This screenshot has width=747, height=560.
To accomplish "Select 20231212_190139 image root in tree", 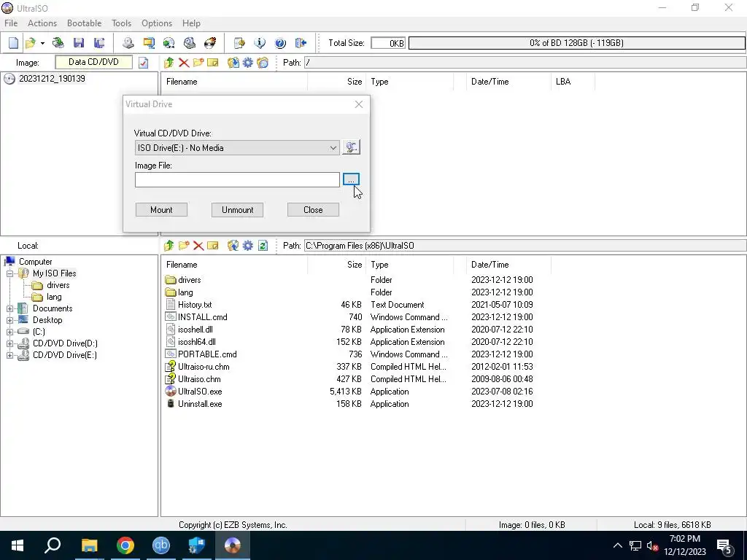I will tap(52, 79).
